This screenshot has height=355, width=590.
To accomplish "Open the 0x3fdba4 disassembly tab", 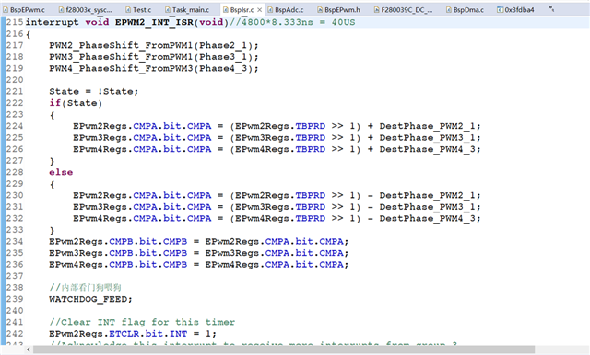I will (515, 10).
